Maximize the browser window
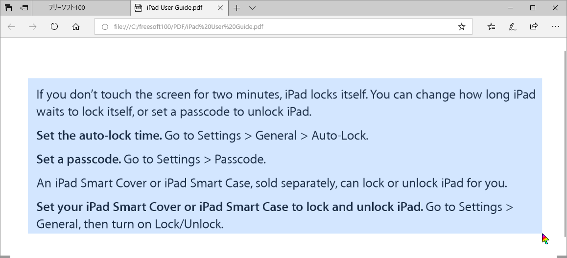567x258 pixels. [532, 8]
